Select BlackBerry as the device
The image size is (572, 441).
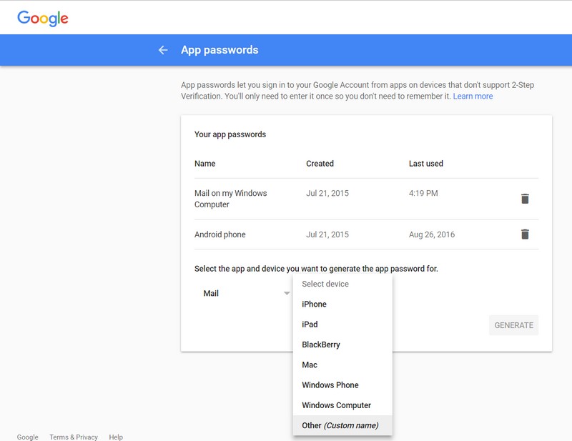coord(342,345)
